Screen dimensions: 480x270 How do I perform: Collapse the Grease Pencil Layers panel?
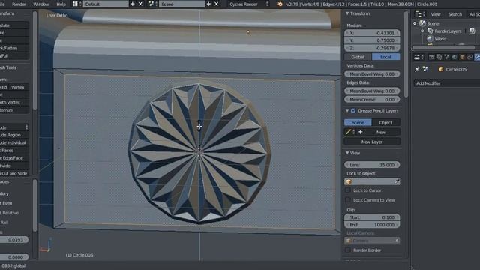pyautogui.click(x=347, y=110)
